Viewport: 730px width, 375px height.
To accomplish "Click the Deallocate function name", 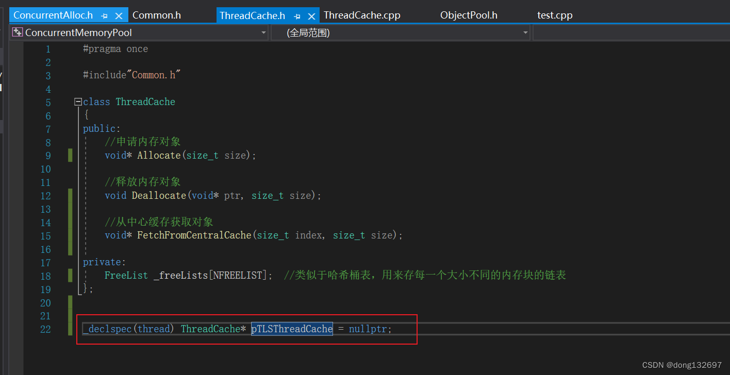I will point(159,196).
